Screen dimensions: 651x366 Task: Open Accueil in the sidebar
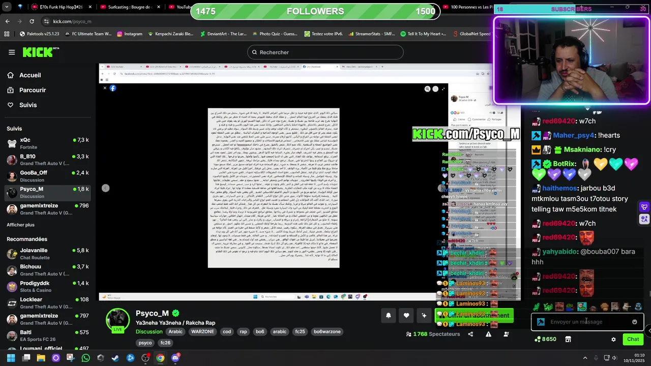24,75
